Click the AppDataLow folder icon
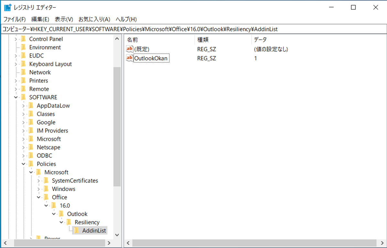Image resolution: width=387 pixels, height=248 pixels. (x=31, y=106)
